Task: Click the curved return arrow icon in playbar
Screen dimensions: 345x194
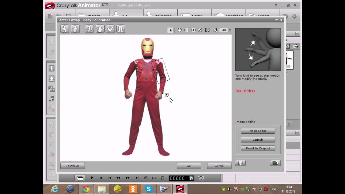Action: 201,178
